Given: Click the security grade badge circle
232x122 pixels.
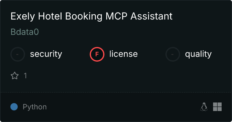Looking at the screenshot, I should 18,54.
